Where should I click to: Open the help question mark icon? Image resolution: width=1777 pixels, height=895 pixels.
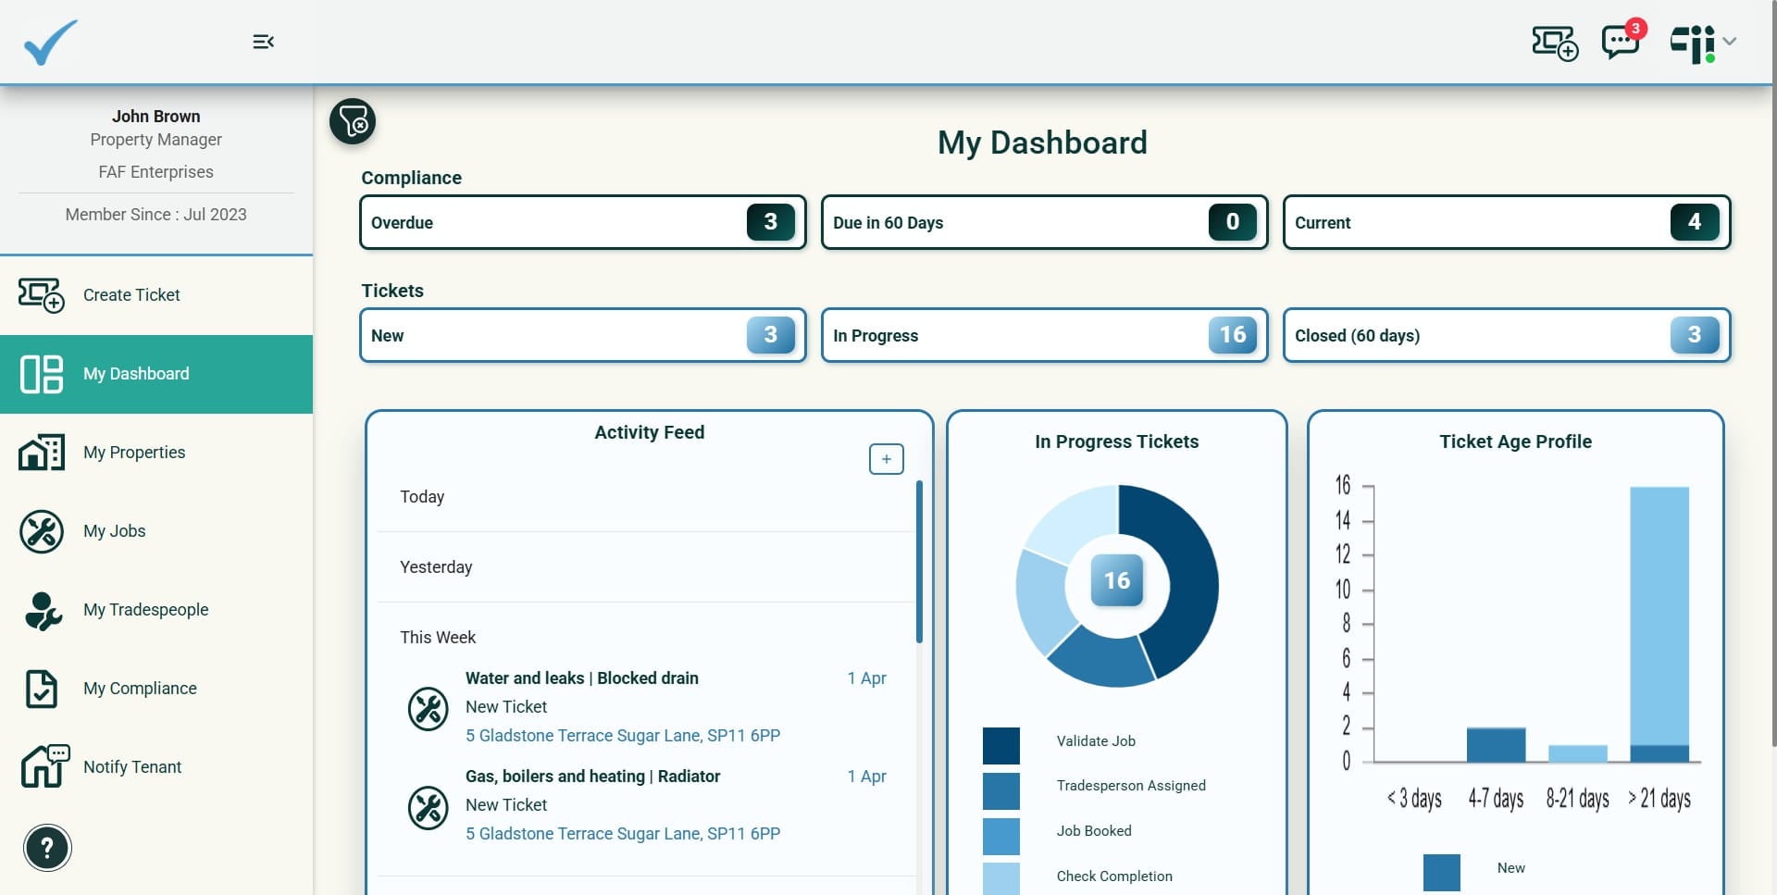click(x=47, y=847)
